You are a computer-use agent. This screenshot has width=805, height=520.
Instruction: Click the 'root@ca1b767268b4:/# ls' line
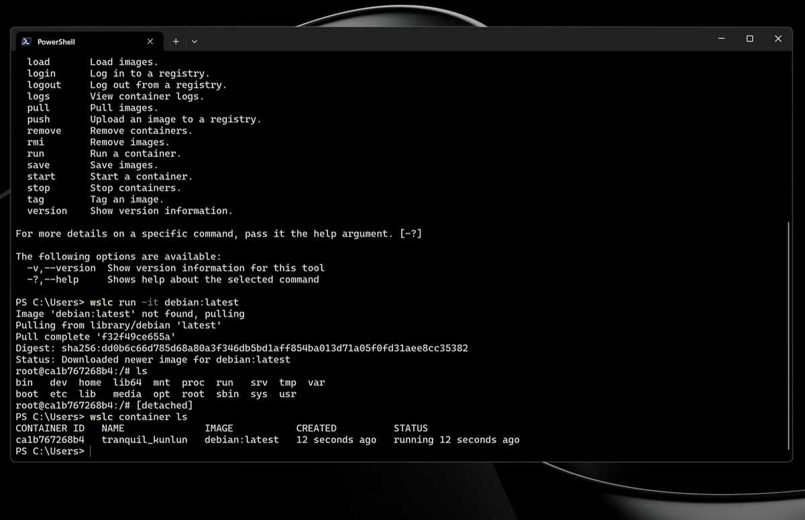point(81,371)
